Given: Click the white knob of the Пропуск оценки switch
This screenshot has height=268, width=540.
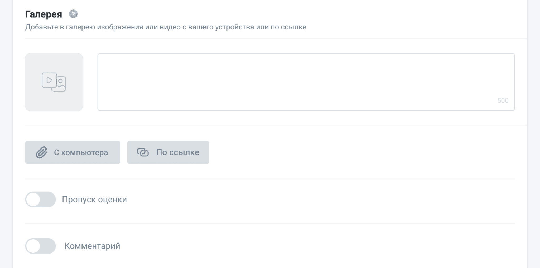Looking at the screenshot, I should [33, 200].
